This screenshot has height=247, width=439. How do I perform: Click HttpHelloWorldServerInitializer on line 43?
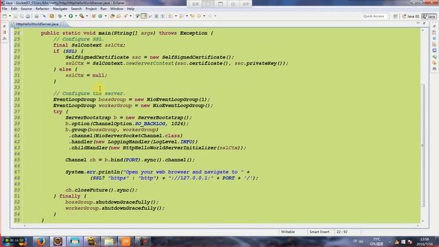click(x=169, y=148)
